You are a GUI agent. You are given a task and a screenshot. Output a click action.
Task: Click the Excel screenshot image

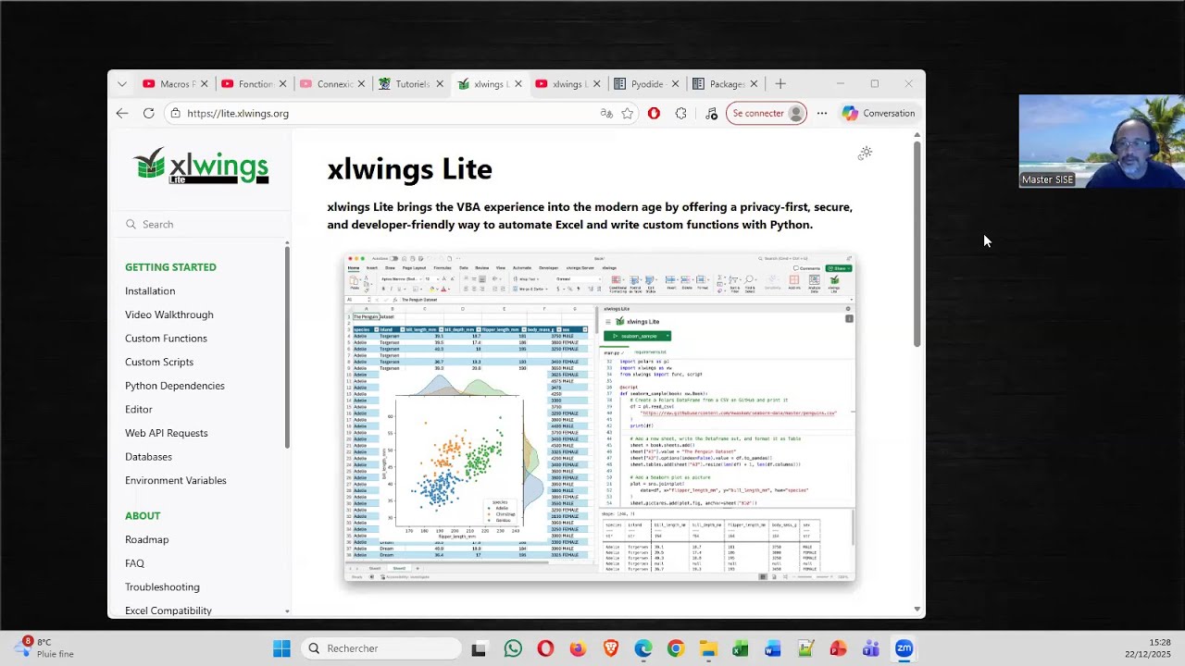coord(600,418)
